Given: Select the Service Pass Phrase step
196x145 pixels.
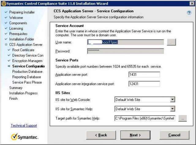Looking at the screenshot, I should click(x=27, y=82).
